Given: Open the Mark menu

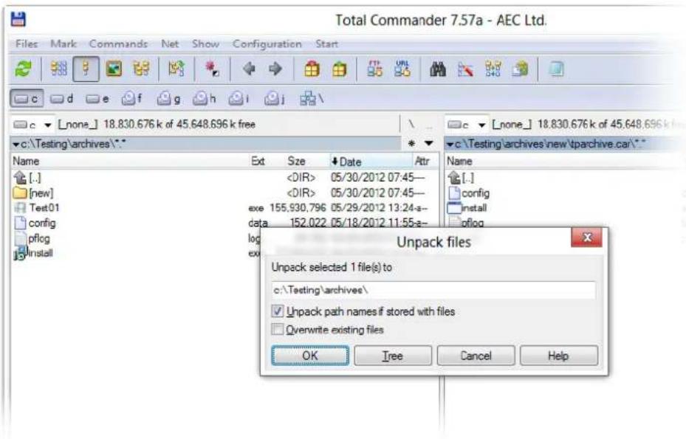Looking at the screenshot, I should [64, 44].
